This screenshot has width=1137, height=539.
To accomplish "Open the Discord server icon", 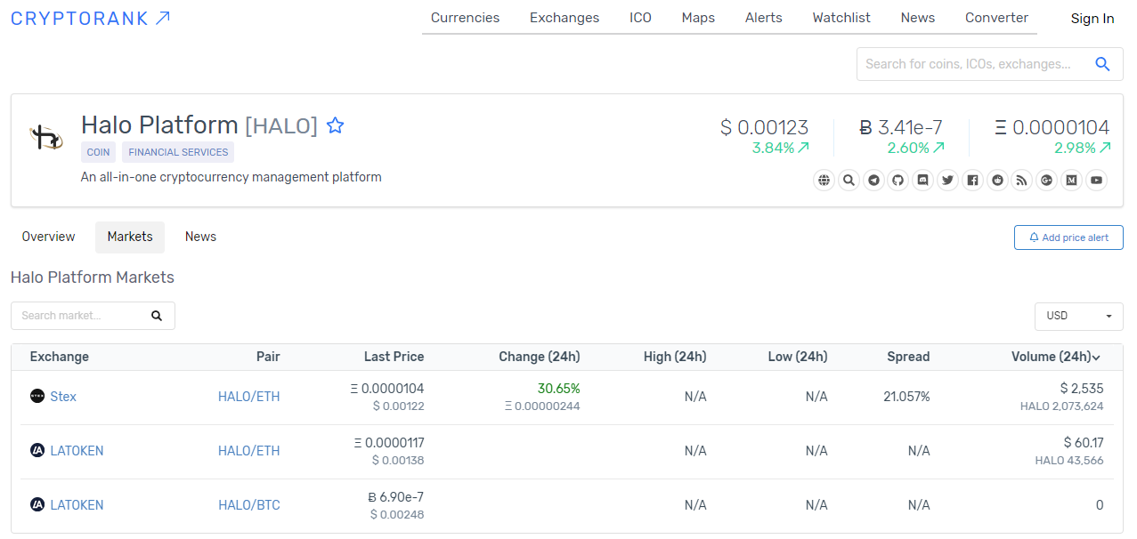I will [923, 181].
